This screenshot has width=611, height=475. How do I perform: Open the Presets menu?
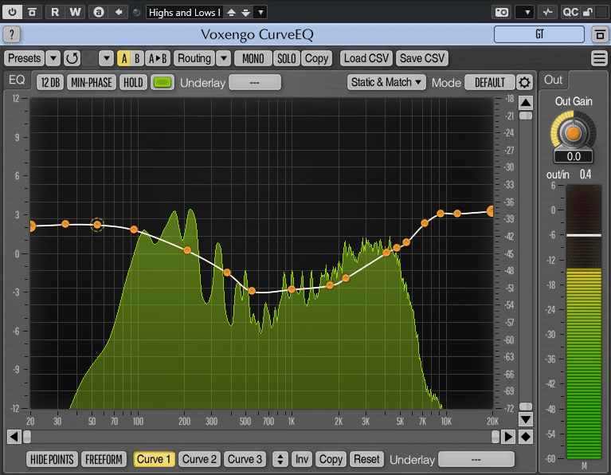tap(24, 58)
